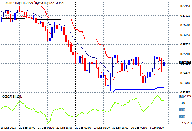Click the AUDUSD,H4 chart title text

(x=14, y=3)
